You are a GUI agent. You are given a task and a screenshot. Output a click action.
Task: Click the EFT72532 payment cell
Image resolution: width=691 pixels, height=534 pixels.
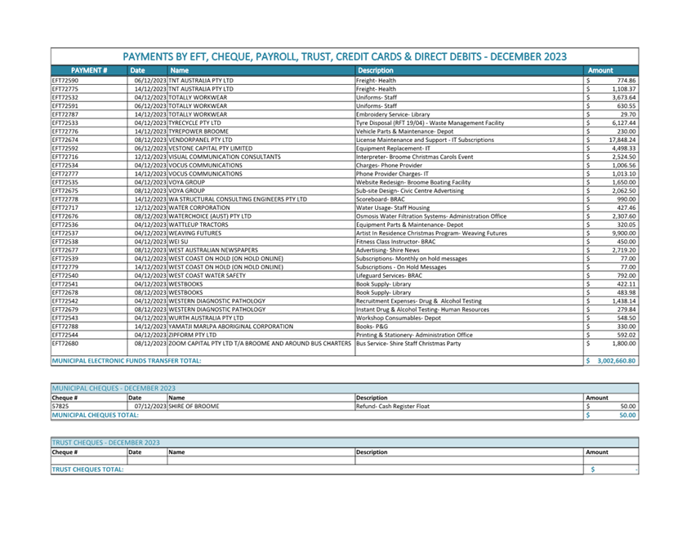point(65,97)
